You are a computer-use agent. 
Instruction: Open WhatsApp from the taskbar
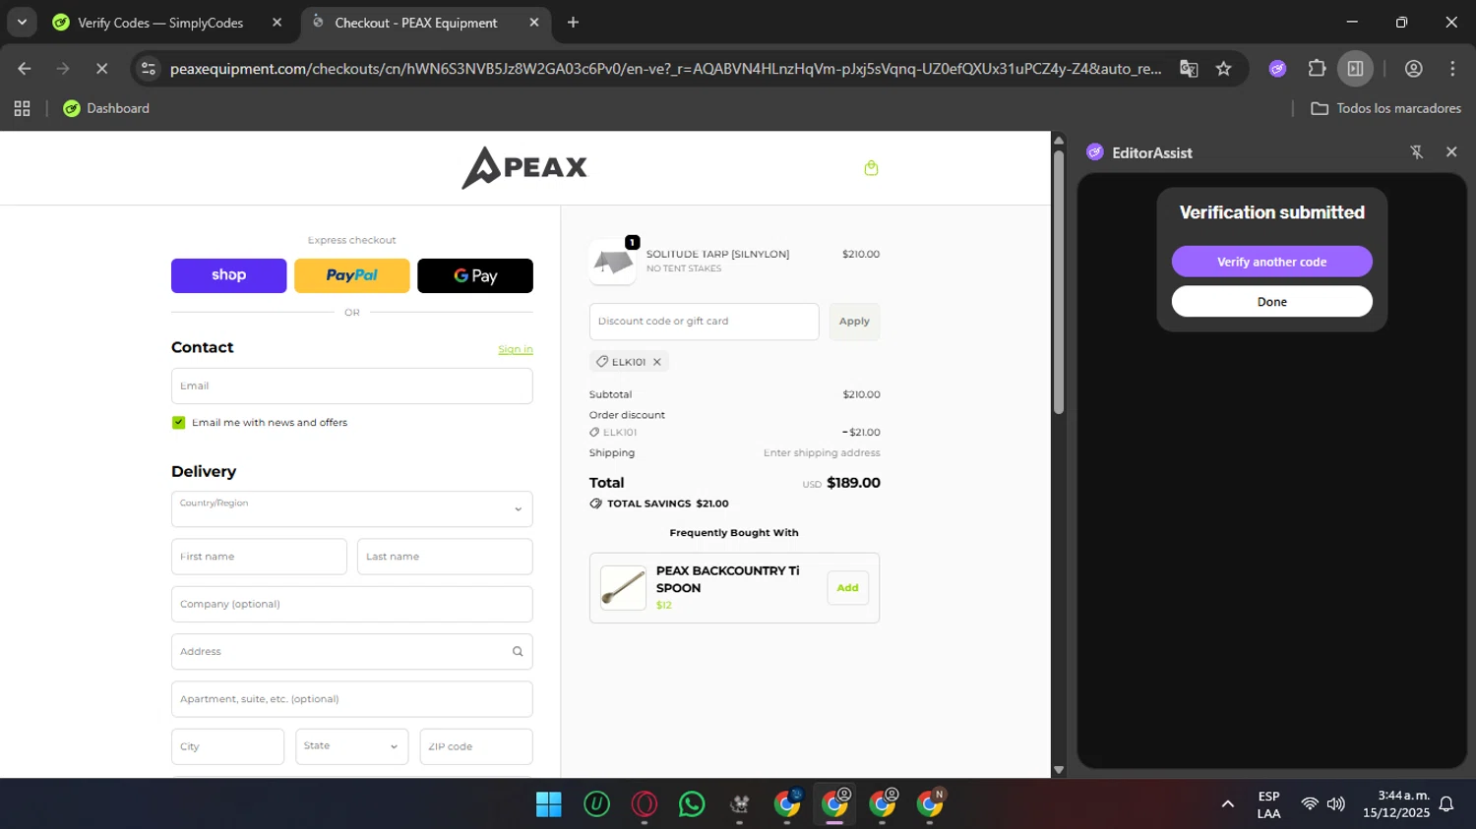click(692, 804)
